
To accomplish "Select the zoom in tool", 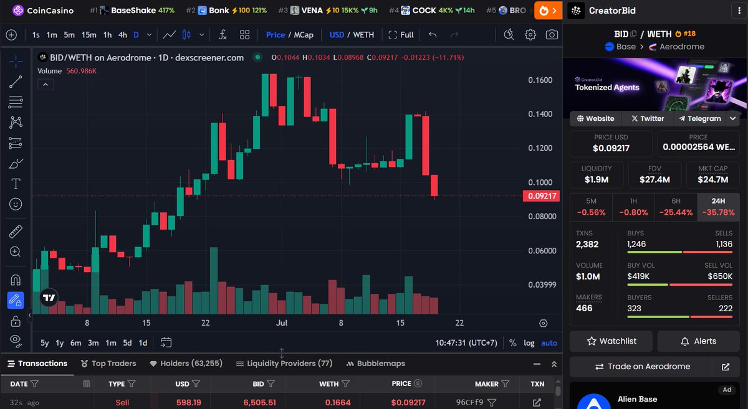I will click(x=16, y=252).
